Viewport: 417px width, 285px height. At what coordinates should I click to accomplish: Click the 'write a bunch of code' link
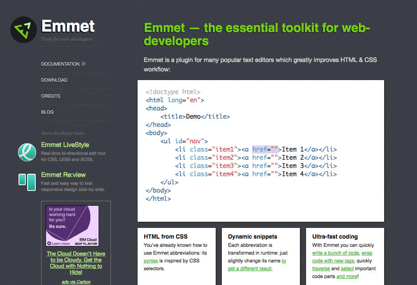[335, 253]
